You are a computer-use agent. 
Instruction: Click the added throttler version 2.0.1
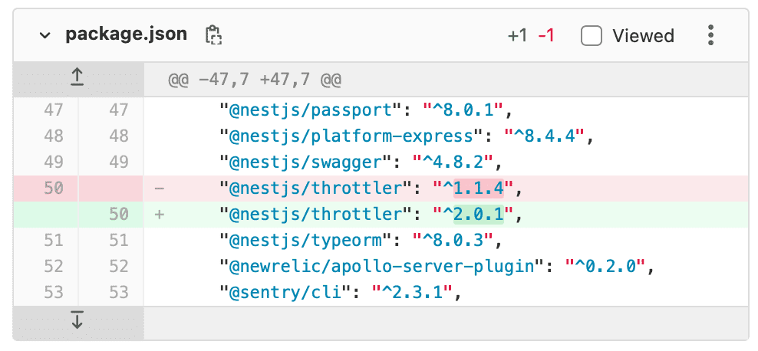point(479,215)
